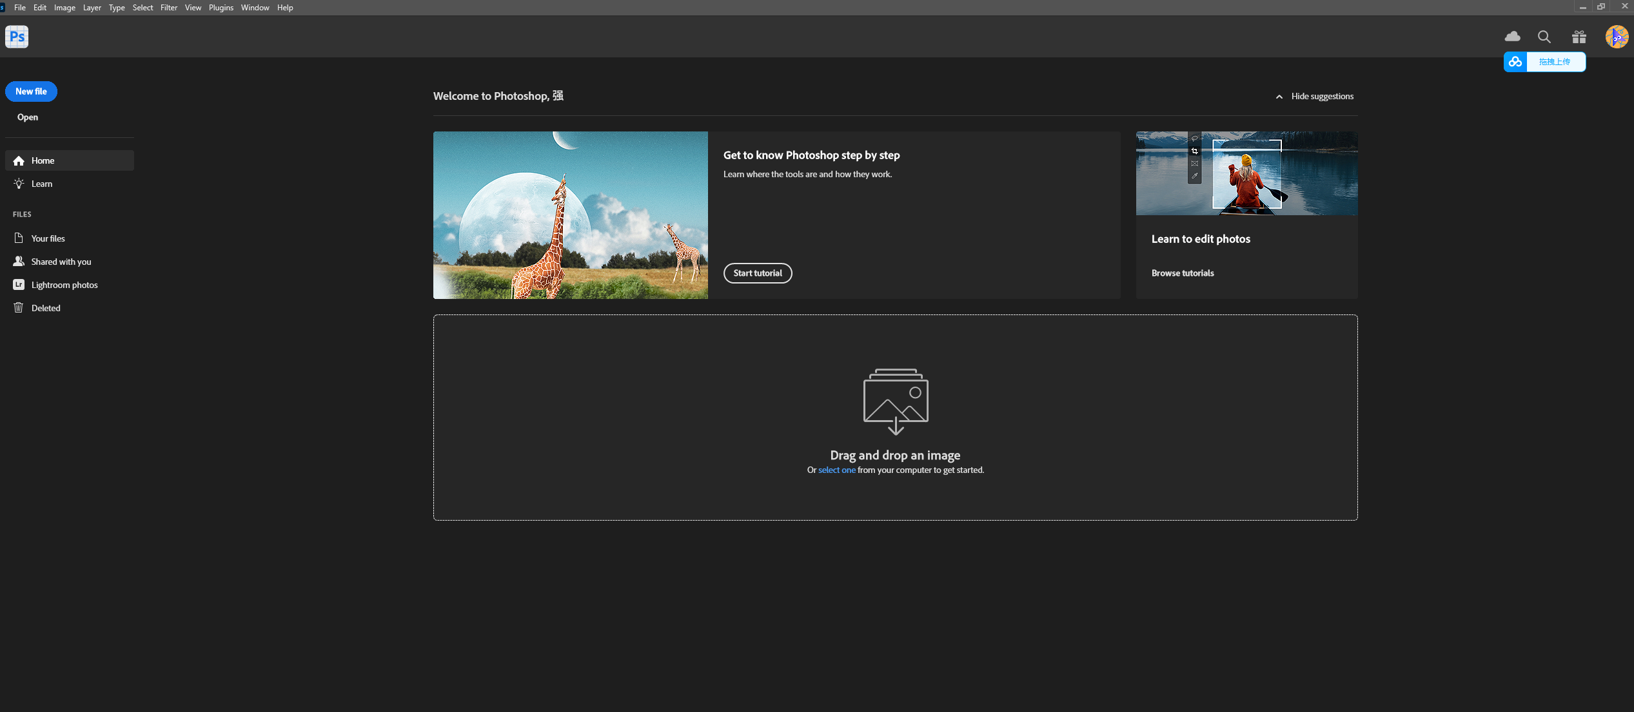Click the Drag and drop an image heading
1634x712 pixels.
pyautogui.click(x=895, y=456)
